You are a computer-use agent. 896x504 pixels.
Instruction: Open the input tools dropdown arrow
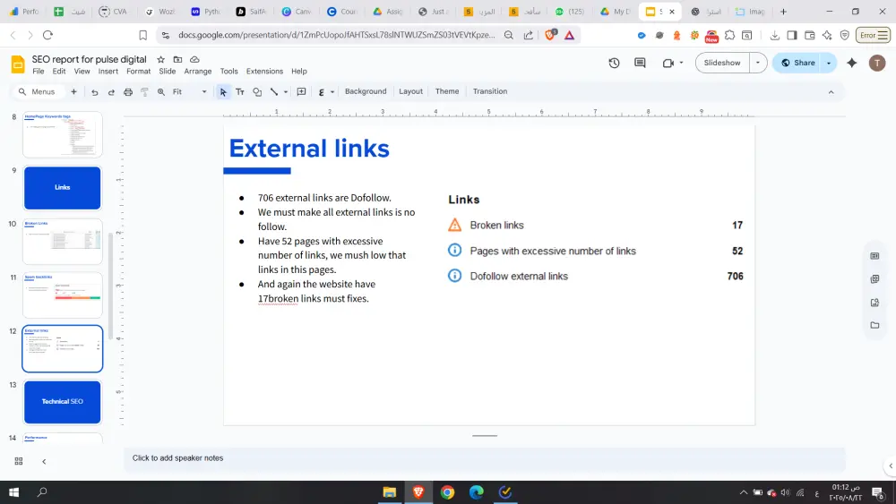332,92
